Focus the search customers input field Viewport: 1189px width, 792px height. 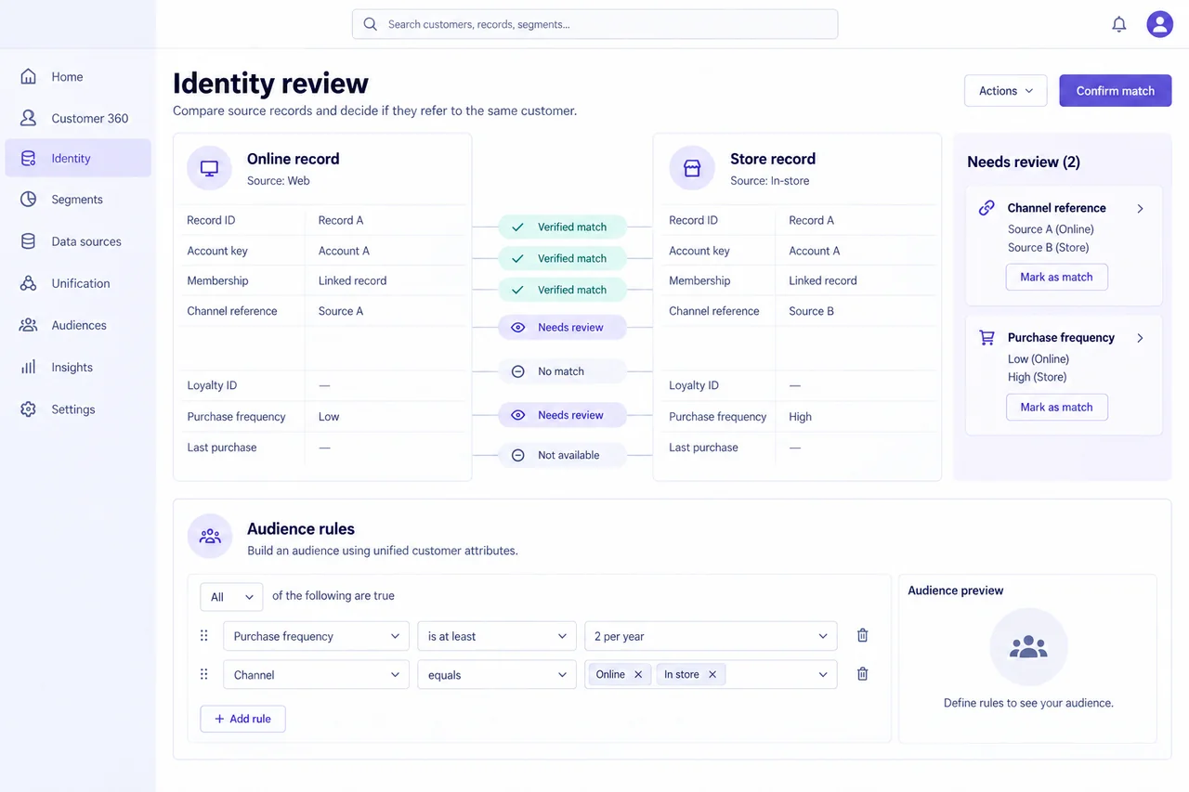[594, 24]
